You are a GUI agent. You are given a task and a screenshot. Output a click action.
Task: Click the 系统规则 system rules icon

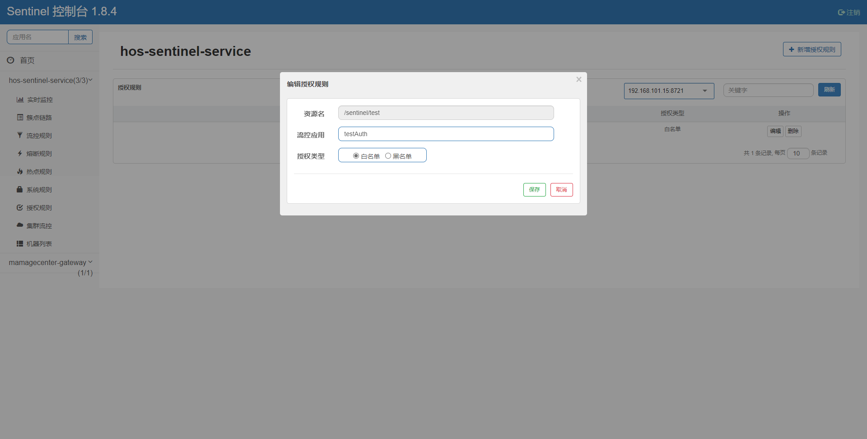[20, 189]
